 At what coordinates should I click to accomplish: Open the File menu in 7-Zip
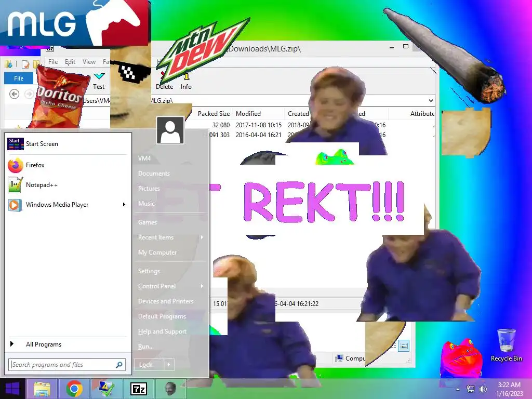point(53,62)
